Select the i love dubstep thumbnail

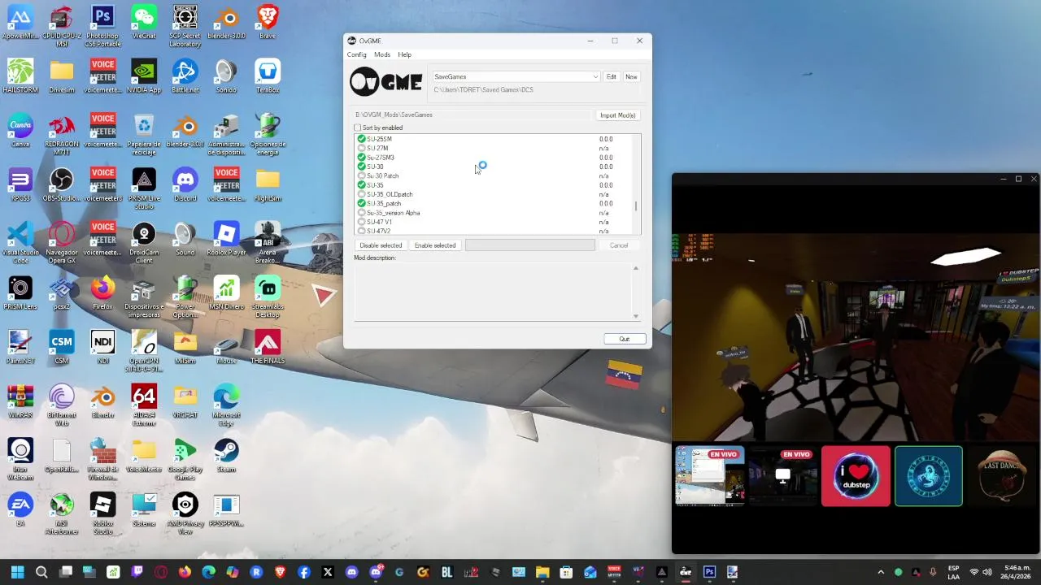point(856,476)
